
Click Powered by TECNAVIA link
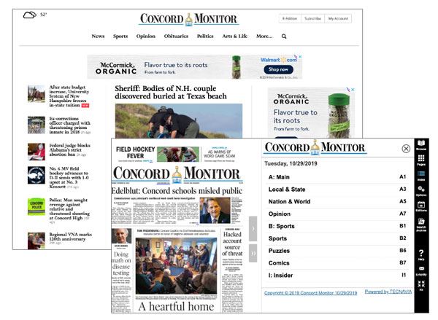click(388, 292)
